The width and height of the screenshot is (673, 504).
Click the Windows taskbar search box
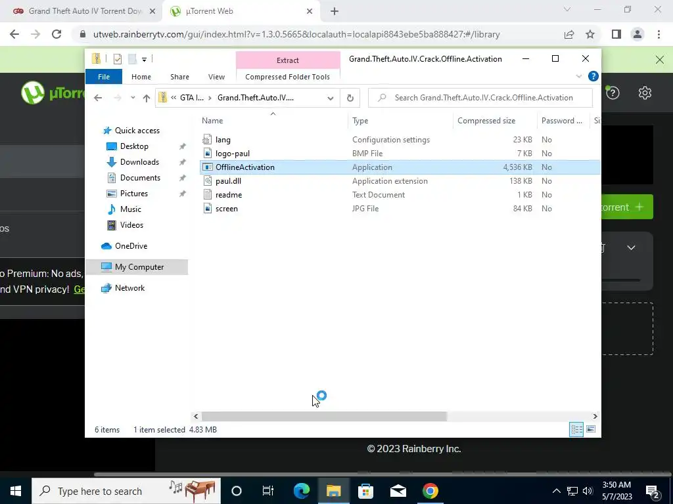[x=126, y=491]
